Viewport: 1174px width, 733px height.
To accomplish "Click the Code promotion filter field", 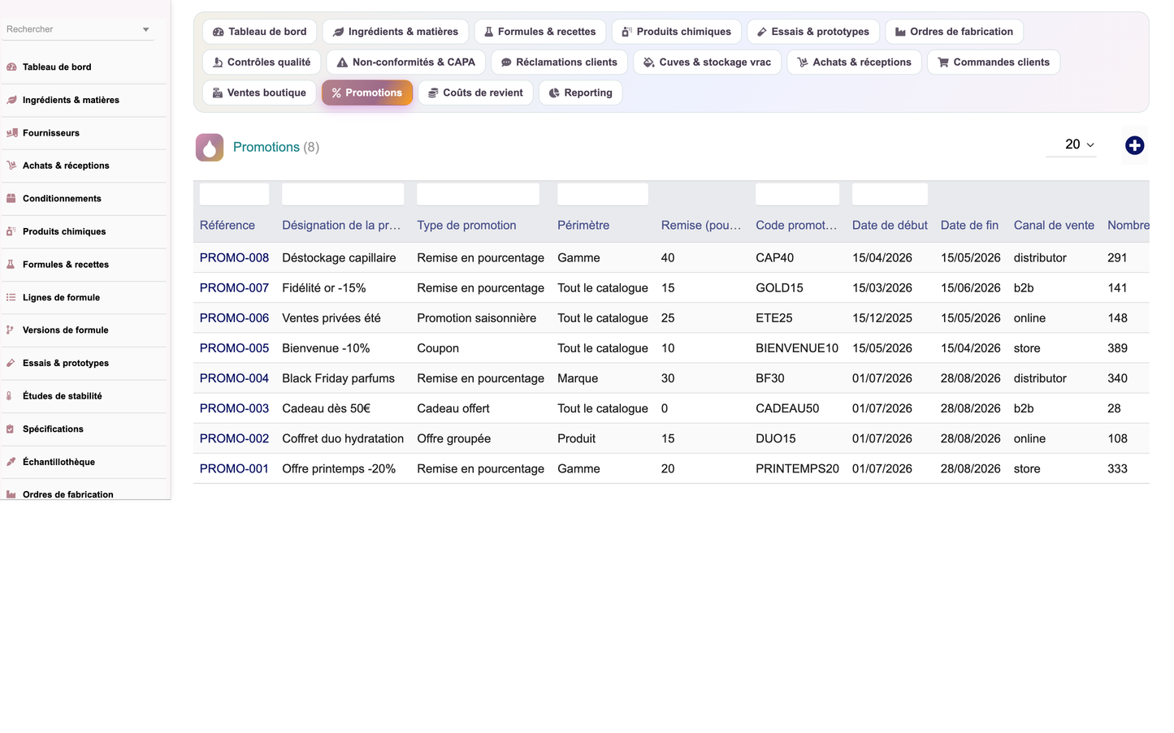I will click(x=797, y=194).
